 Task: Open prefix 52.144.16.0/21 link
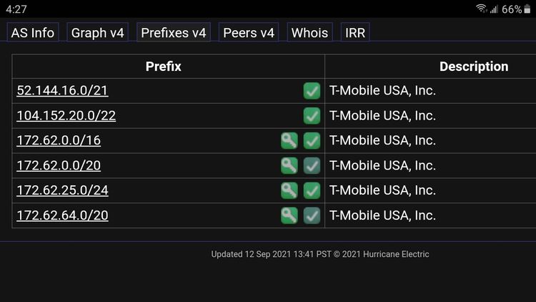63,90
